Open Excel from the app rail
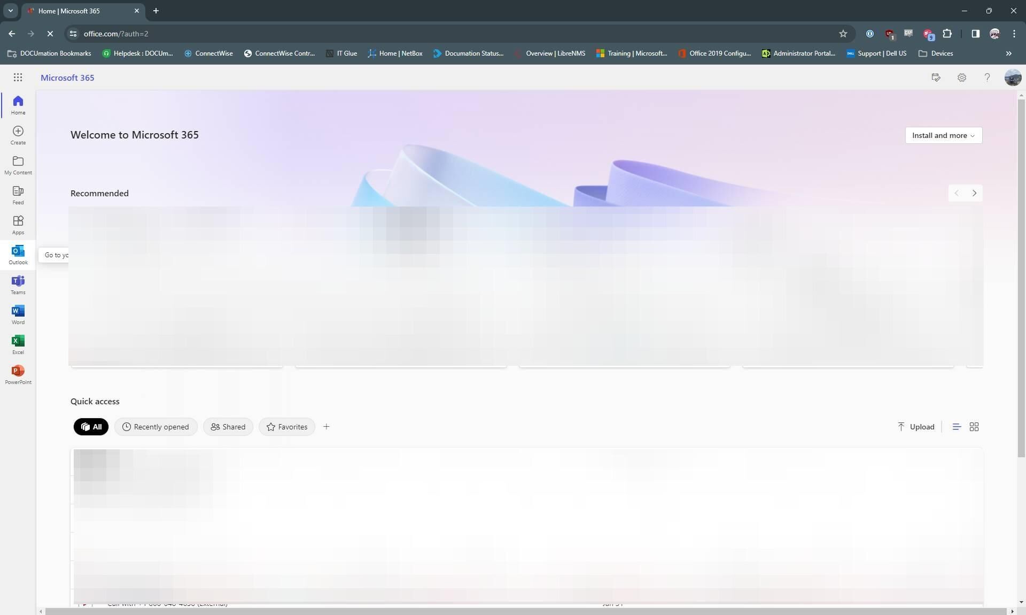 pos(18,344)
